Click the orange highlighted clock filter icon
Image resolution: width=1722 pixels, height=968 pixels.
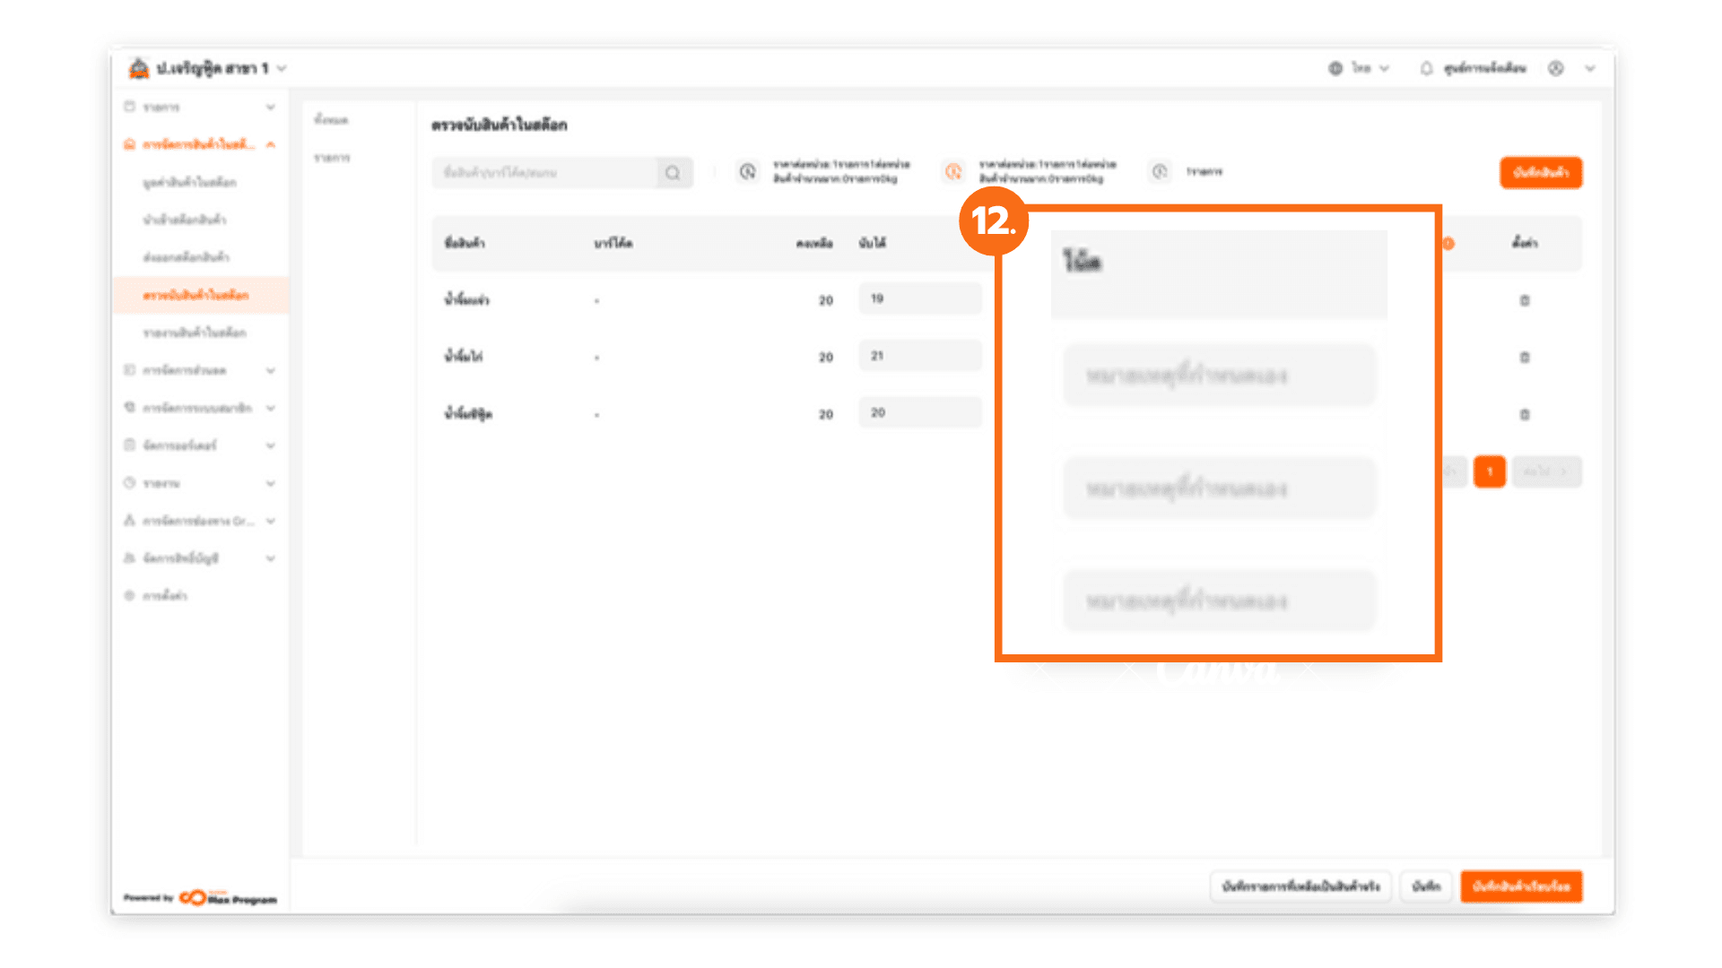[953, 171]
